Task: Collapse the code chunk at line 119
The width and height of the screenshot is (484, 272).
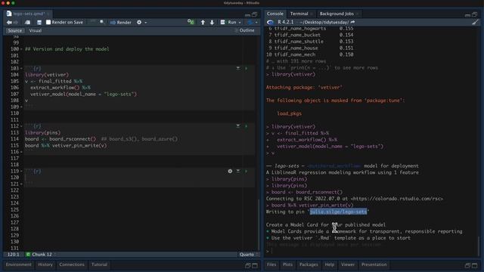Action: tap(21, 172)
